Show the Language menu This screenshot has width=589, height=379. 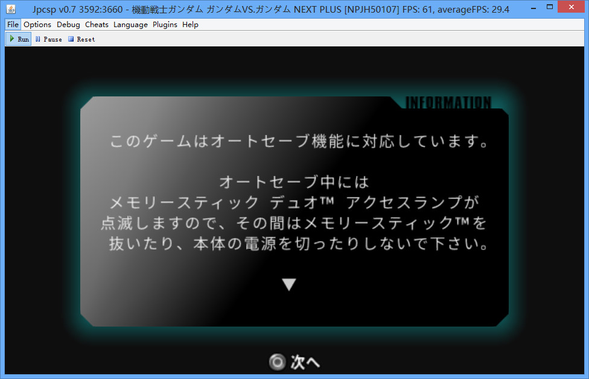coord(130,25)
